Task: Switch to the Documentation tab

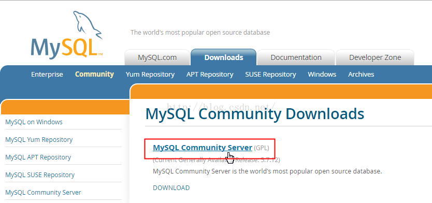Action: pyautogui.click(x=296, y=57)
